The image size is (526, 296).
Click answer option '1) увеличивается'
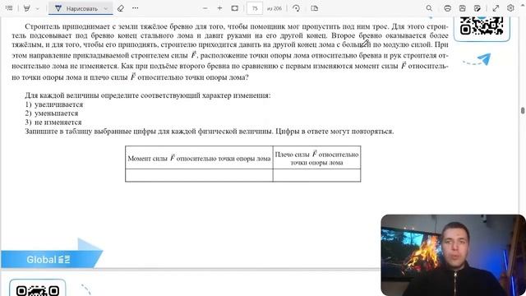pos(54,104)
